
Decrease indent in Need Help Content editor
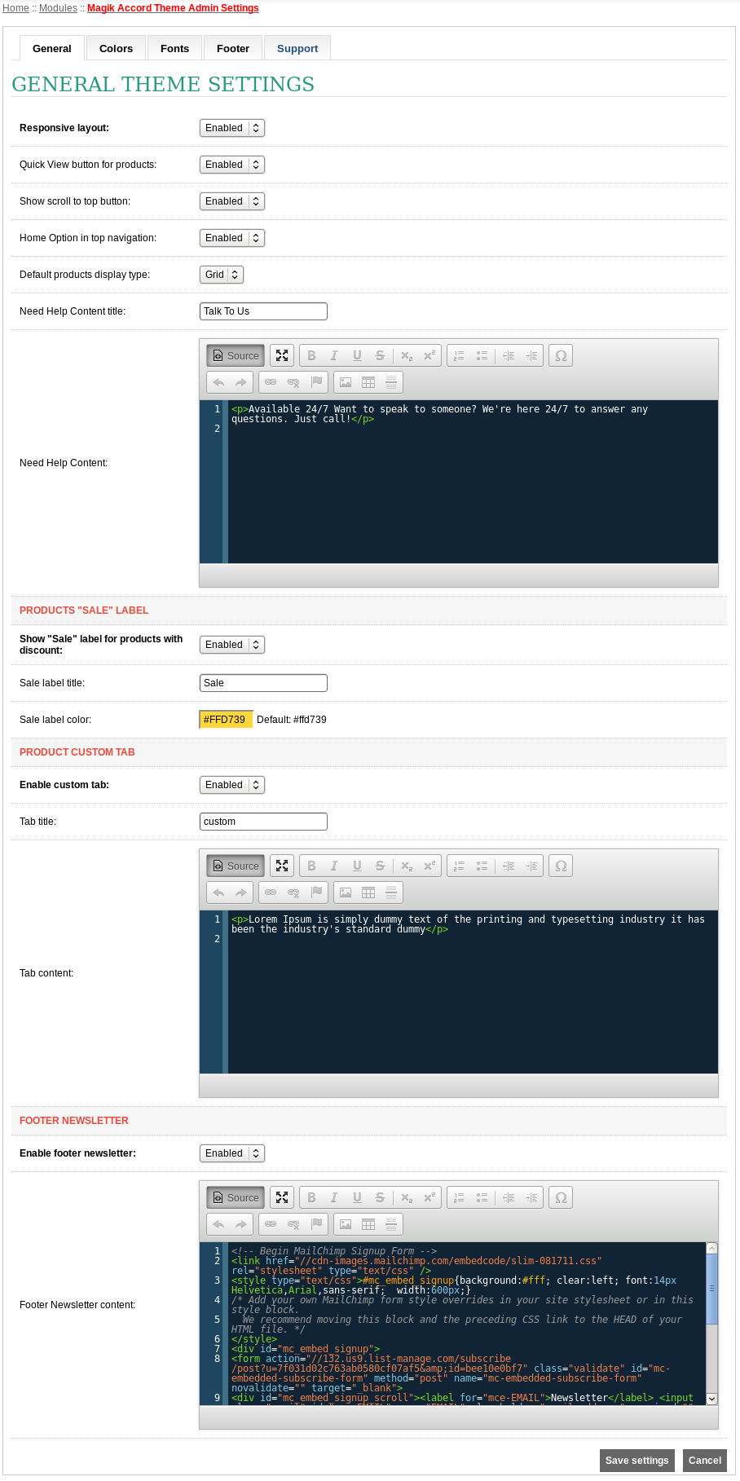[x=509, y=355]
